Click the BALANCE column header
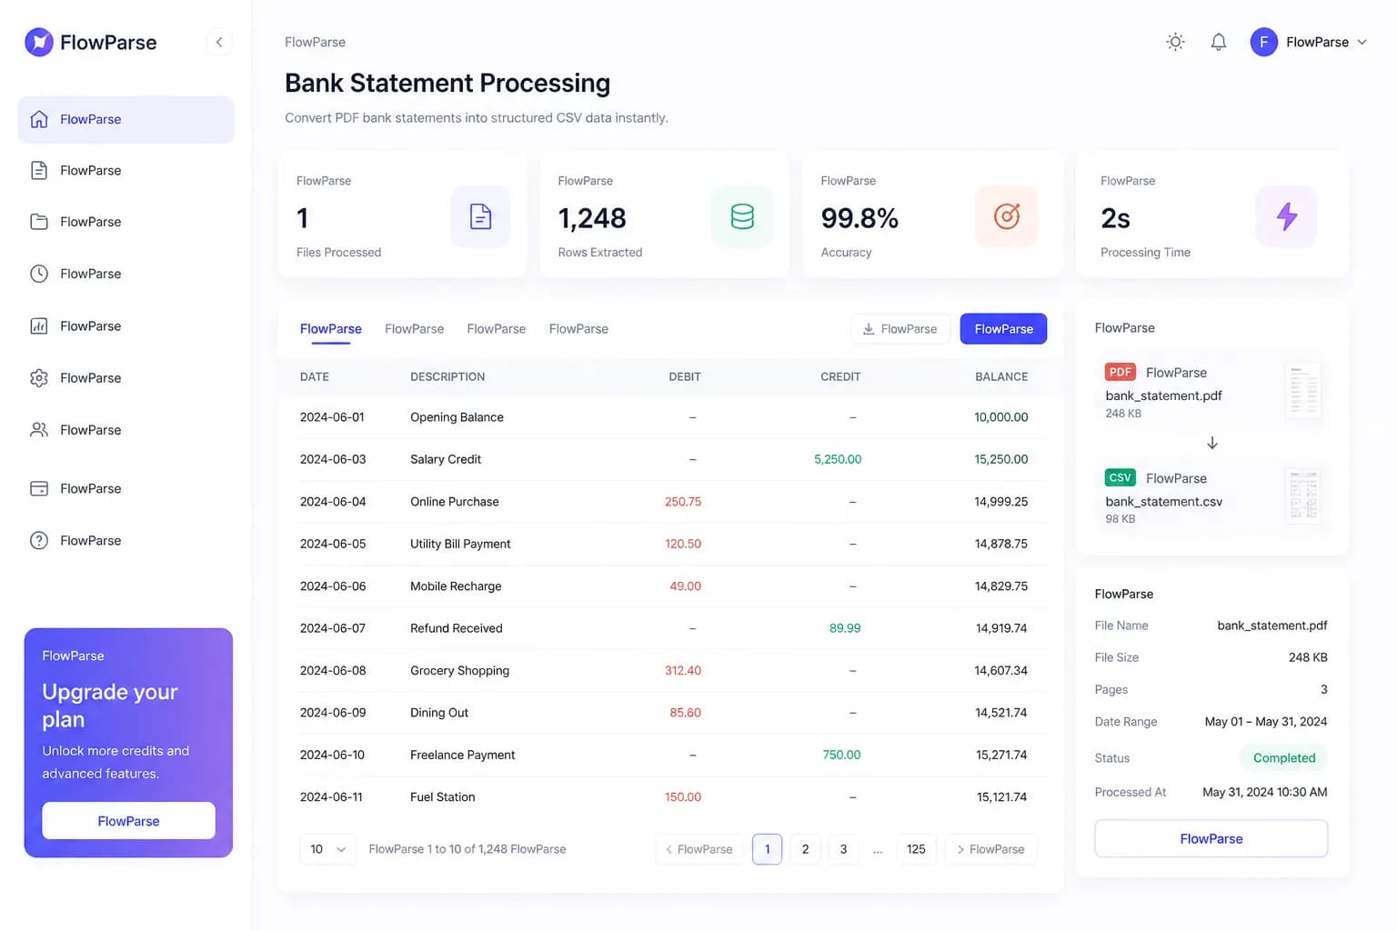This screenshot has height=931, width=1397. pyautogui.click(x=1001, y=376)
